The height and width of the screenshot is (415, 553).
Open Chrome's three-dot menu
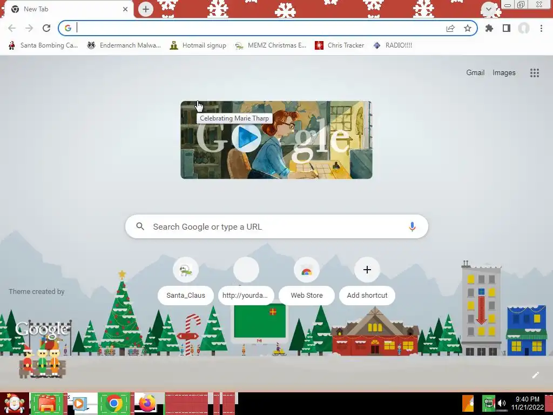[541, 28]
